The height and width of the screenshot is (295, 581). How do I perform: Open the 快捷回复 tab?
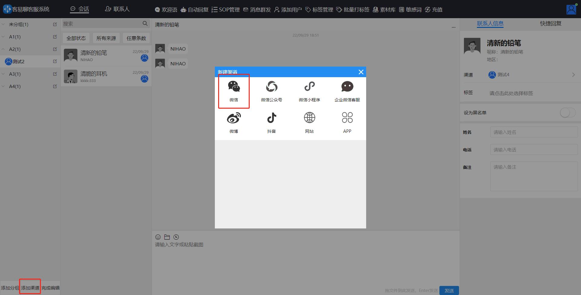[551, 23]
